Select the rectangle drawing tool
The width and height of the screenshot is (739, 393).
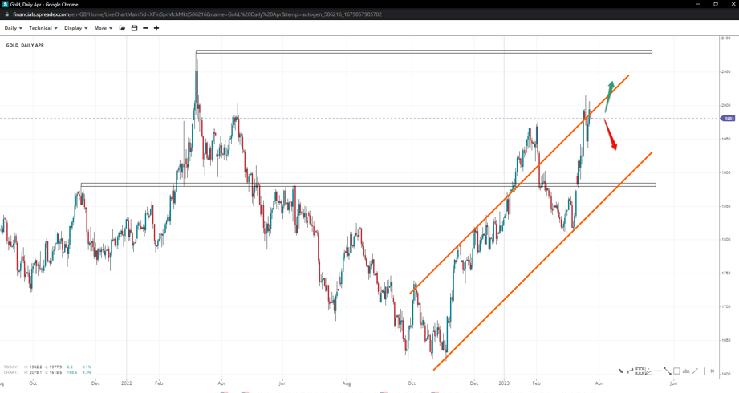(676, 371)
